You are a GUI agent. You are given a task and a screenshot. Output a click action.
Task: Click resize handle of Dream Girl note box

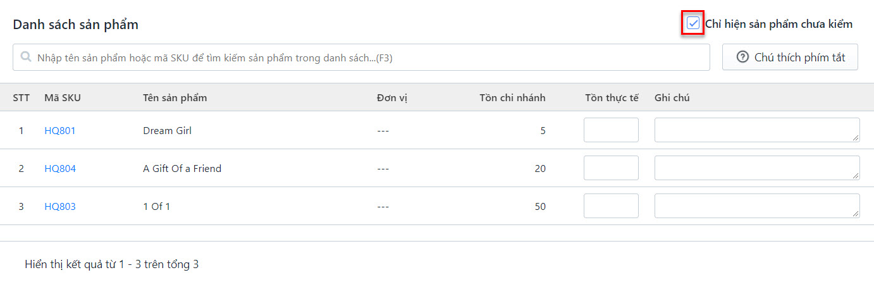coord(856,138)
